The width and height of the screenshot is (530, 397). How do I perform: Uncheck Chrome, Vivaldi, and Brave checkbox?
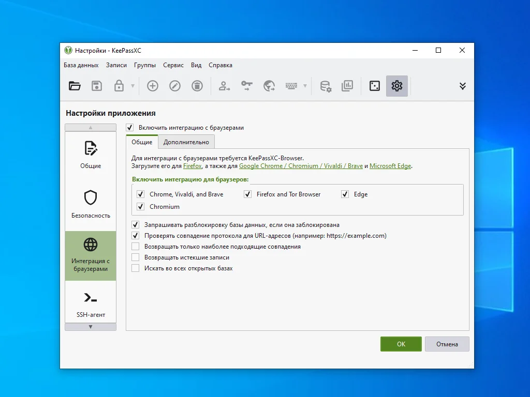141,194
